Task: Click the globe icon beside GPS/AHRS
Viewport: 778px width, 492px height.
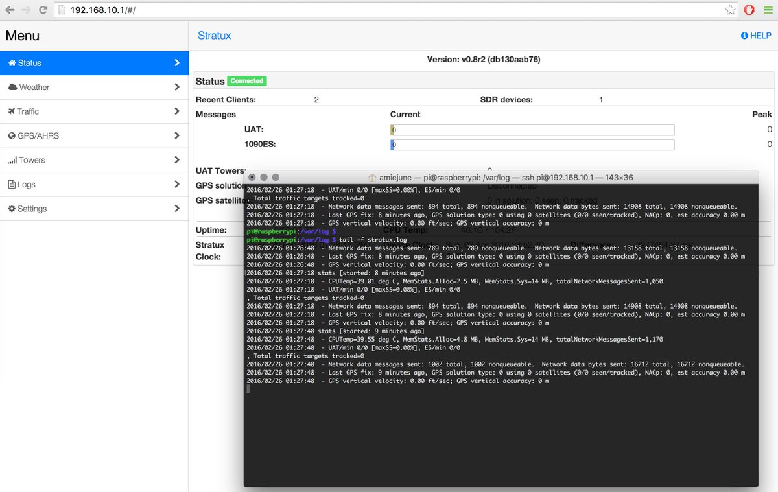Action: click(12, 135)
